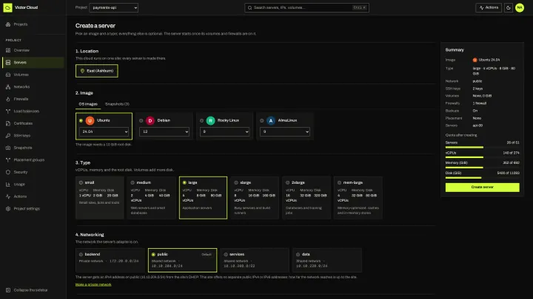Select the small server type
The image size is (533, 299).
click(x=100, y=198)
